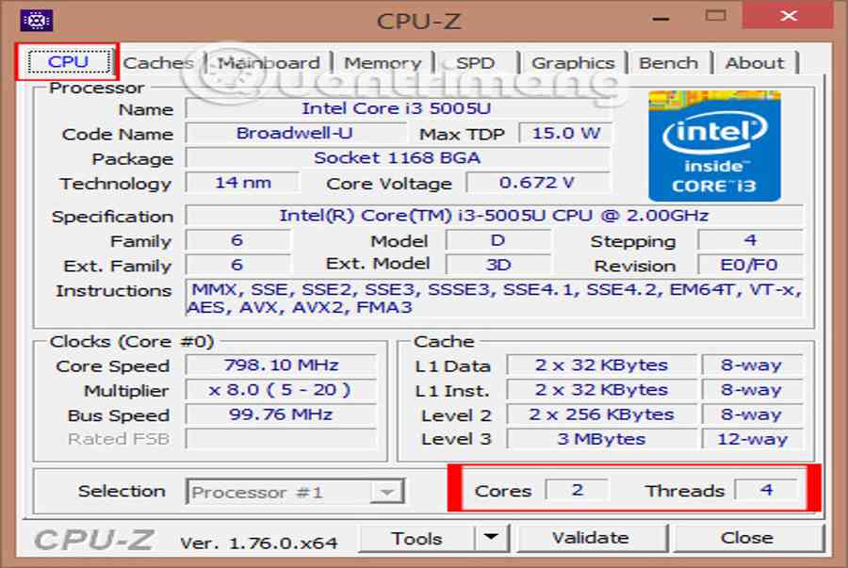Go to the SPD tab
The height and width of the screenshot is (568, 848).
475,63
